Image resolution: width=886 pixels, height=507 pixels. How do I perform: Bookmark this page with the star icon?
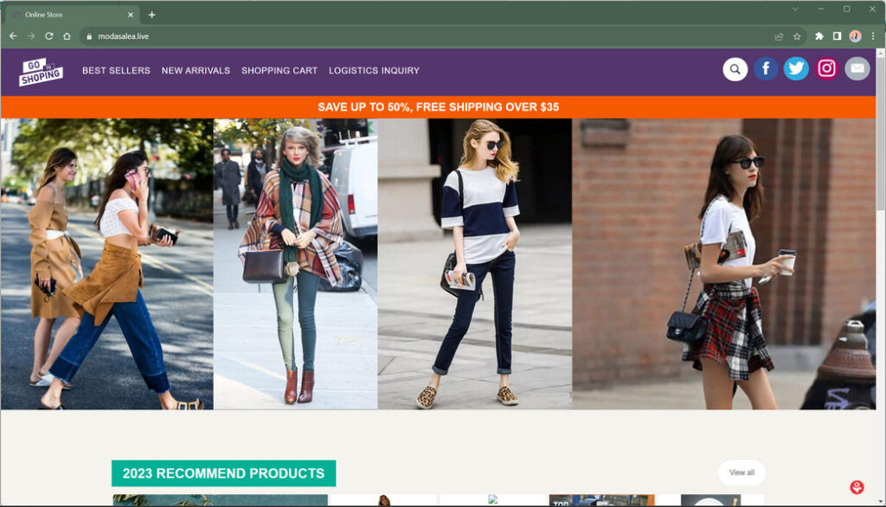[x=797, y=36]
